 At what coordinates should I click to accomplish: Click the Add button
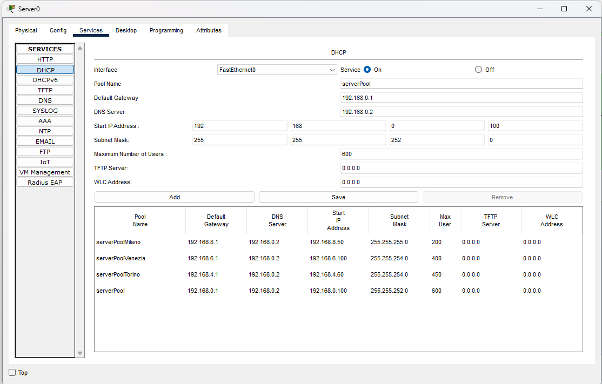point(174,197)
